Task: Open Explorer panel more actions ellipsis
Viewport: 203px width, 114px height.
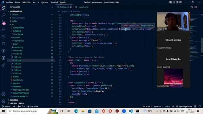Action: (x=52, y=7)
